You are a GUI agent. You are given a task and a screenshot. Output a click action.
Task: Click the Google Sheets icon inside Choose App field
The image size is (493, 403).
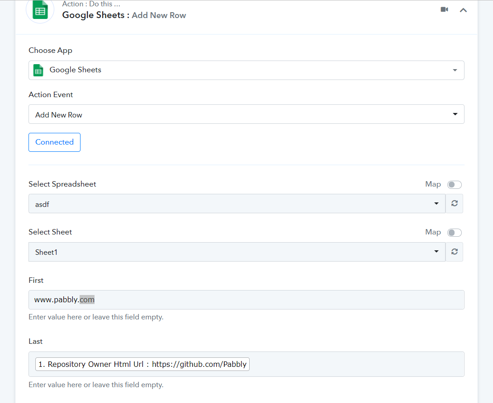coord(38,70)
